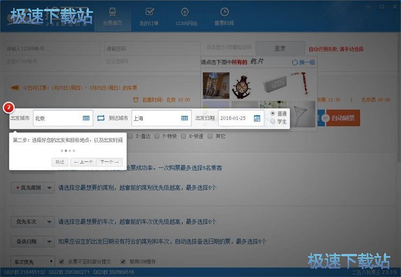Click the date field 2018-01-25

(241, 118)
